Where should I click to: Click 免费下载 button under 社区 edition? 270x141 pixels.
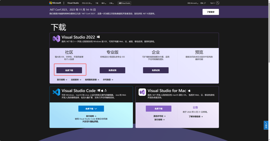coord(69,70)
